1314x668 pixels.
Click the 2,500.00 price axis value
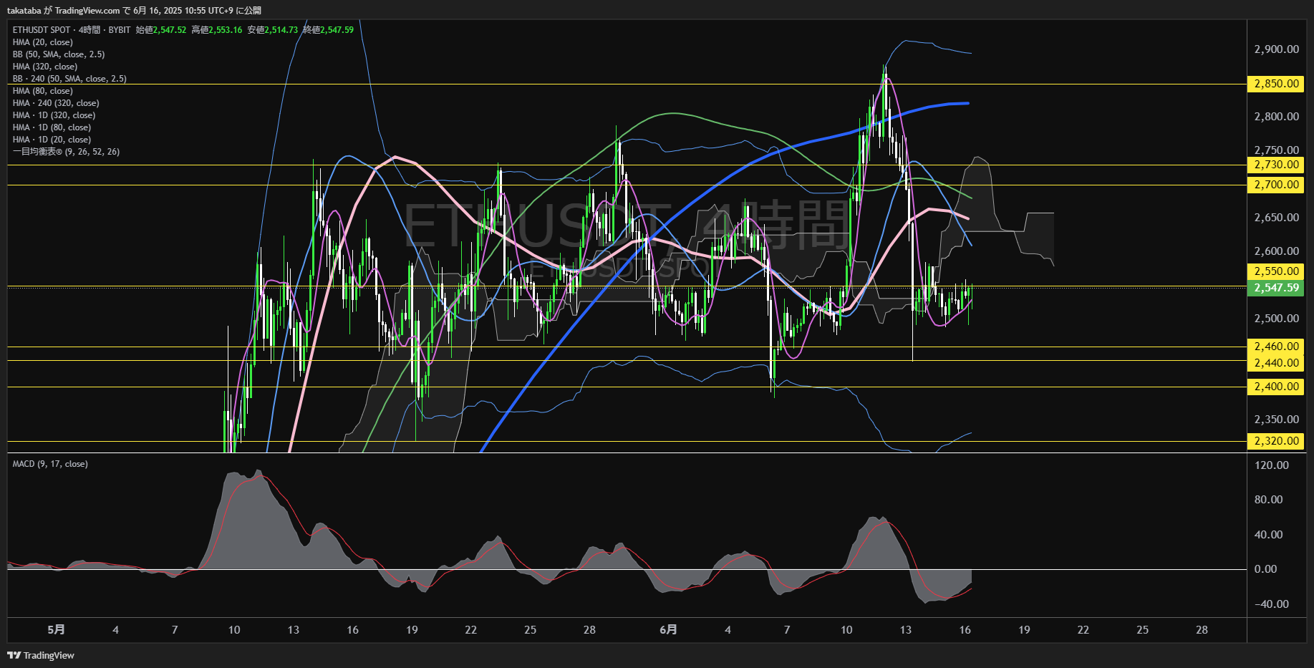click(x=1277, y=319)
